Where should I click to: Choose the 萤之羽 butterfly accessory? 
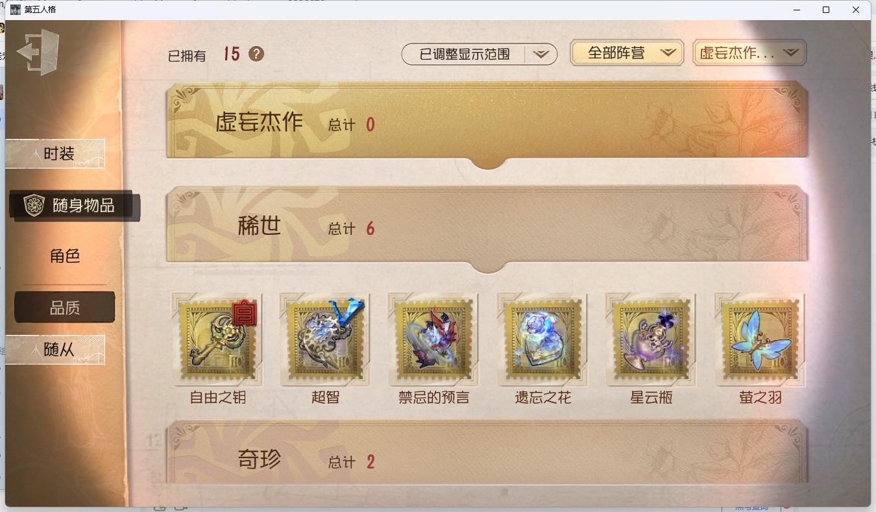click(760, 340)
